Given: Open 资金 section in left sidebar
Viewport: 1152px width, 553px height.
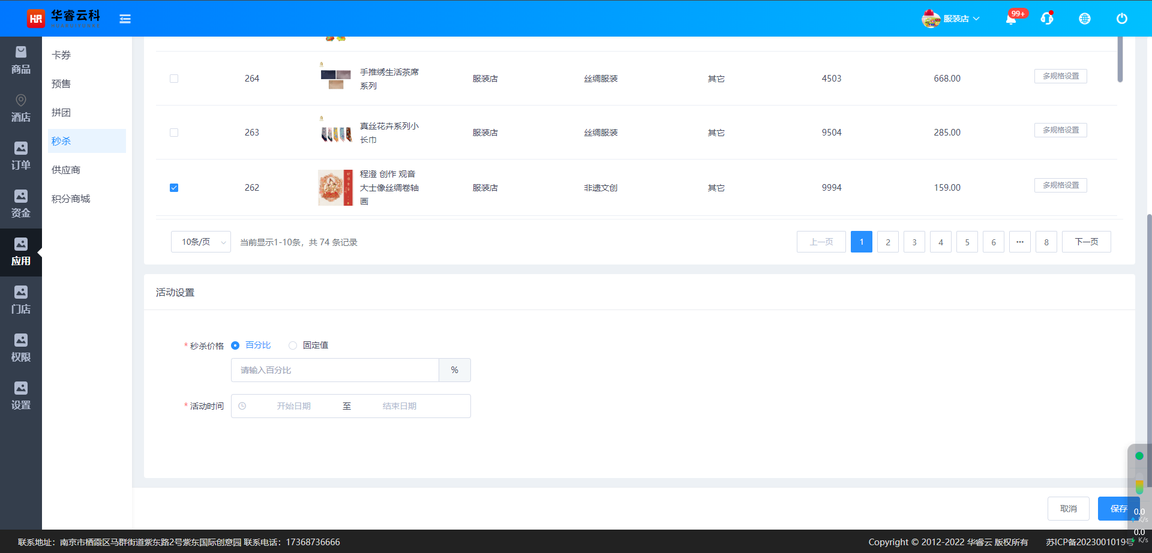Looking at the screenshot, I should (x=21, y=205).
